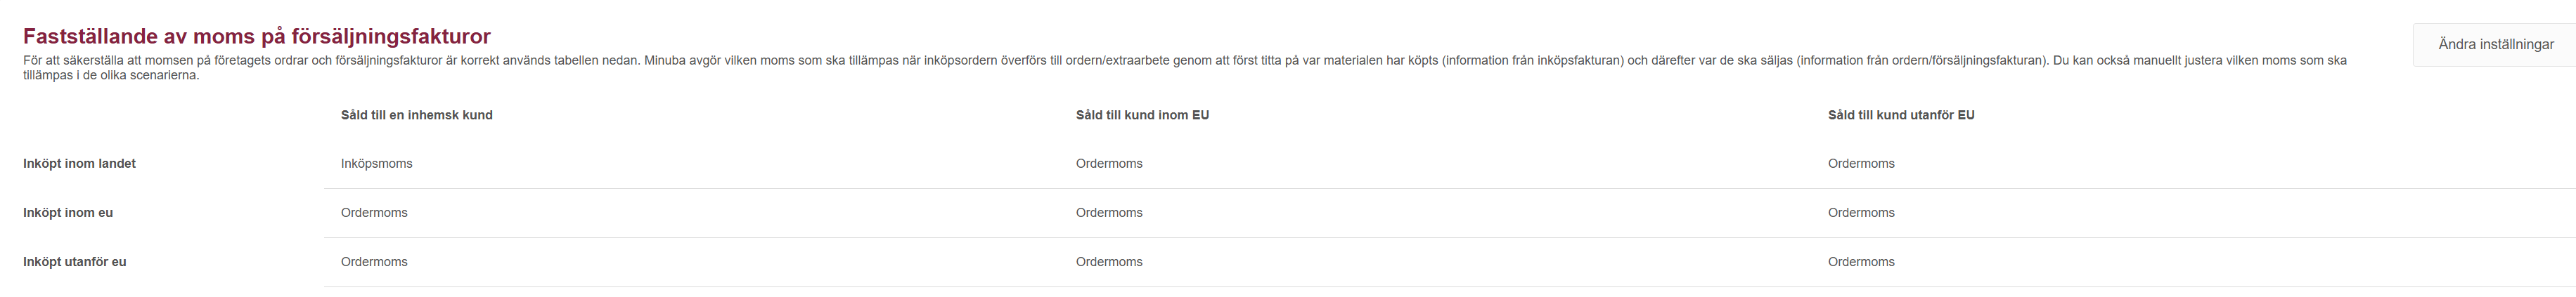The height and width of the screenshot is (297, 2576).
Task: Select column header Såld till kund utanför EU
Action: point(1900,115)
